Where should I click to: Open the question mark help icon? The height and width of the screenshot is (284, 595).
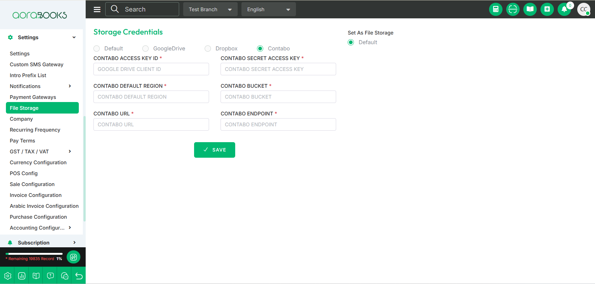[x=50, y=276]
